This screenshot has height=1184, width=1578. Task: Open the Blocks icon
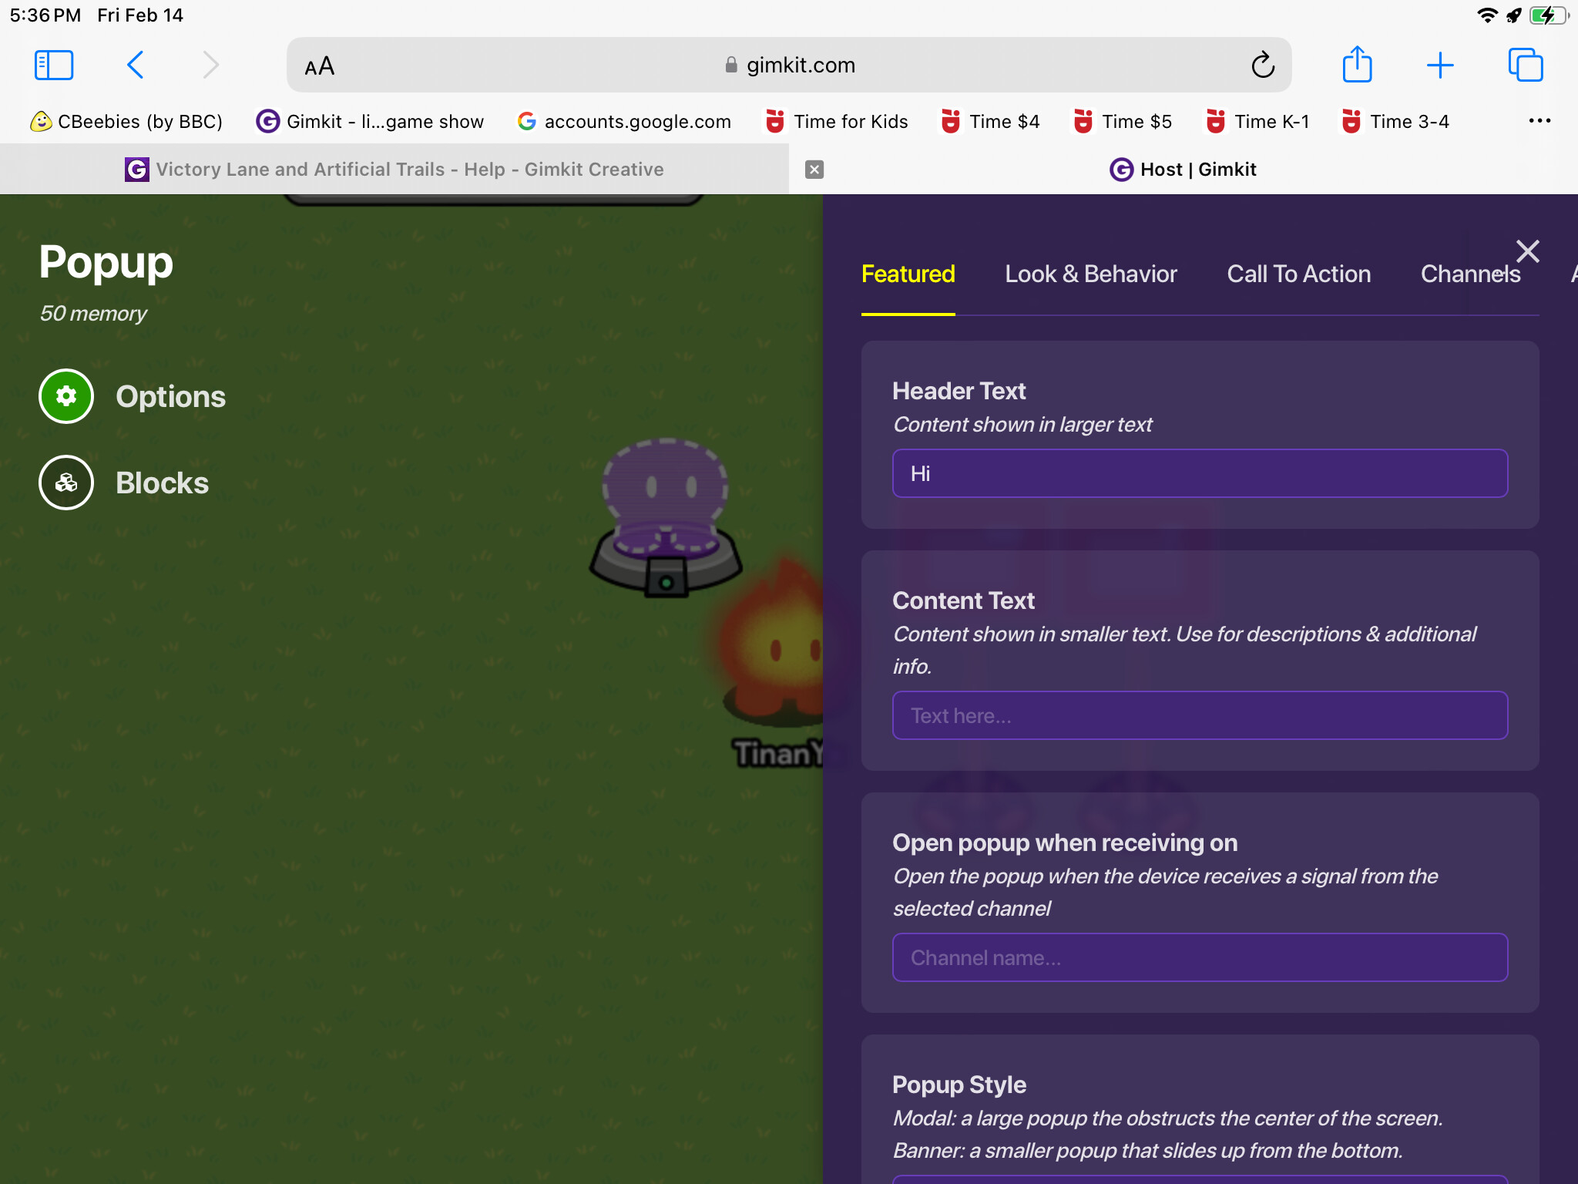pos(66,483)
